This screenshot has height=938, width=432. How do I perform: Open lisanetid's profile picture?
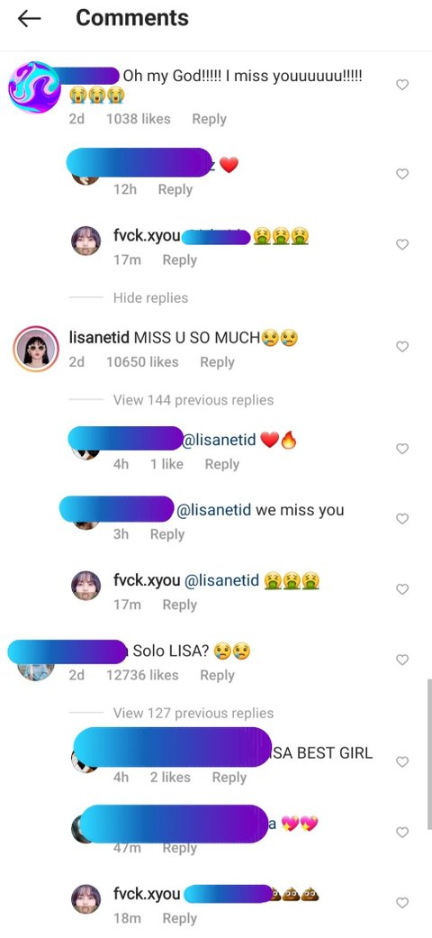pyautogui.click(x=36, y=349)
